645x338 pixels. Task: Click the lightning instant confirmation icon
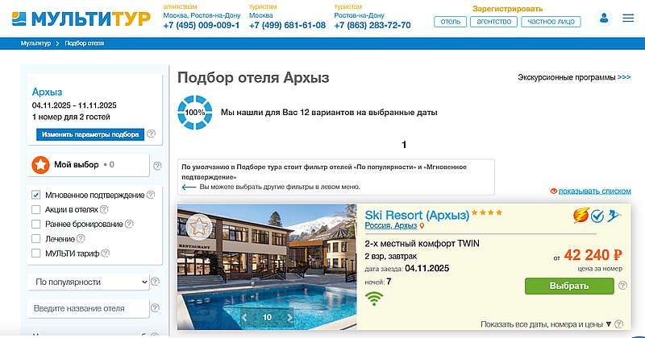click(x=580, y=215)
